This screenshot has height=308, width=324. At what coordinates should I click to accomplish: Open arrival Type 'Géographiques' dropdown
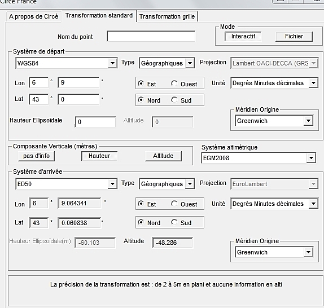(x=167, y=184)
